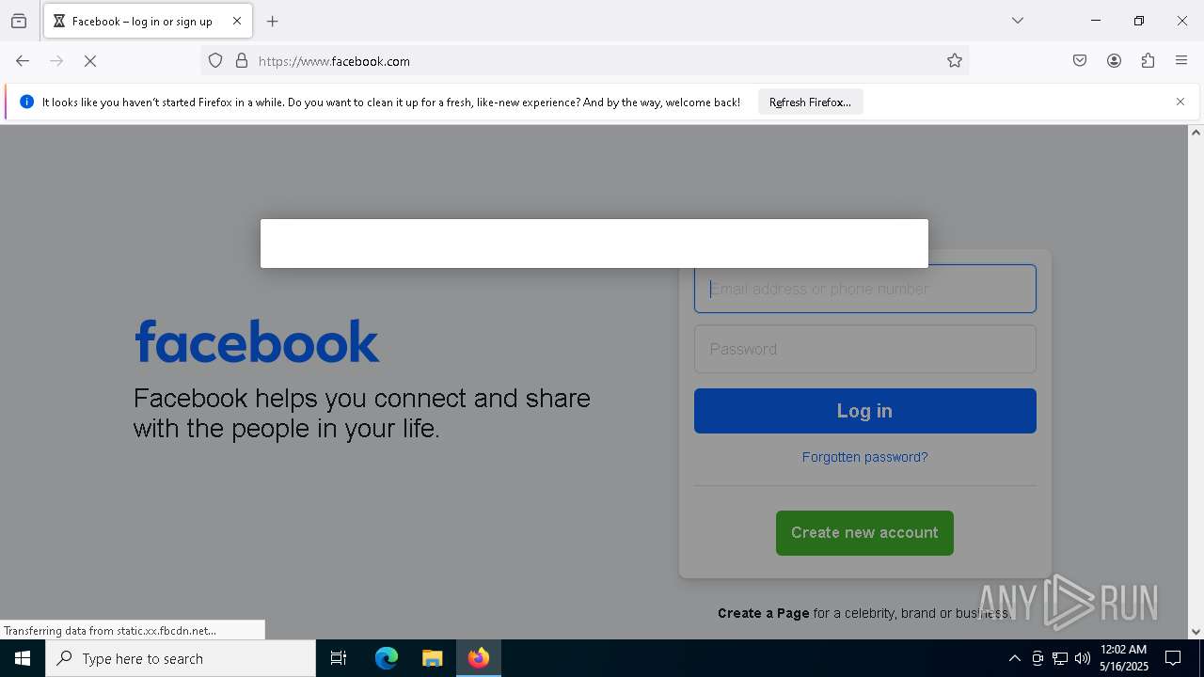Screen dimensions: 1204x677
Task: Dismiss the Firefox refresh notification bar
Action: point(1180,102)
